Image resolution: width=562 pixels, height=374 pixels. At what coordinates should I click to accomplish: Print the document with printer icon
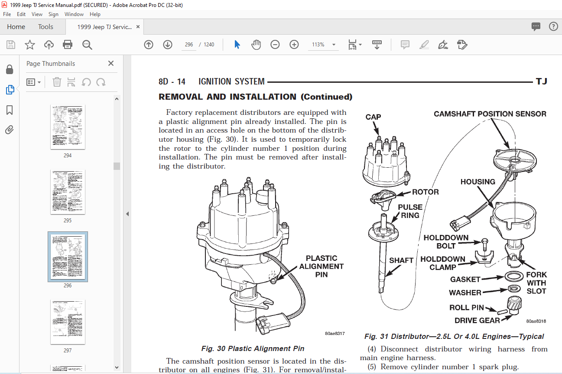(x=68, y=45)
